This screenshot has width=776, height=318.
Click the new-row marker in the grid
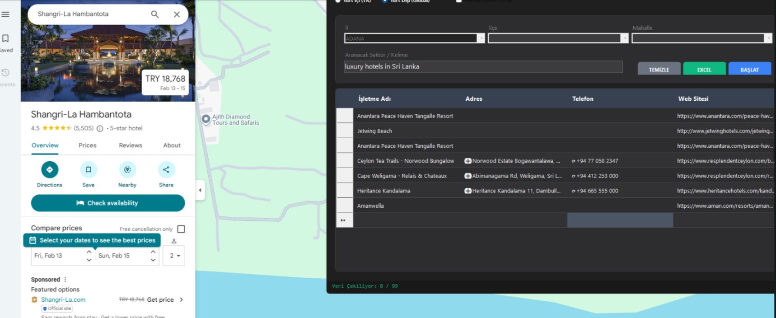pos(344,220)
